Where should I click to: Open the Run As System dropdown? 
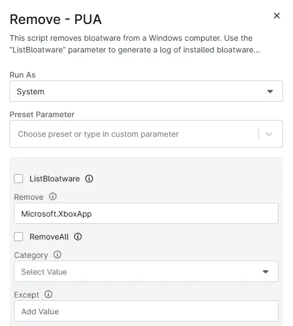click(146, 91)
